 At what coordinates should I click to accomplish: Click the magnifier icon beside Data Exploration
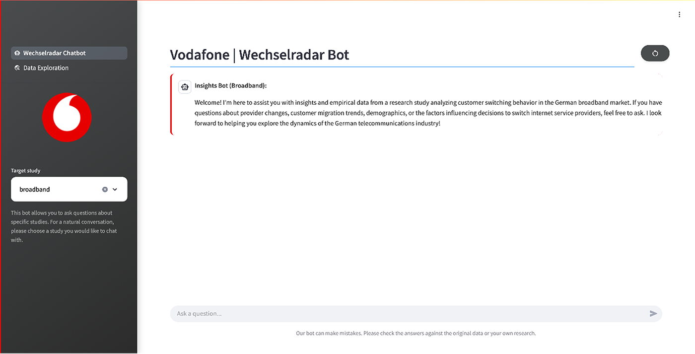coord(17,68)
